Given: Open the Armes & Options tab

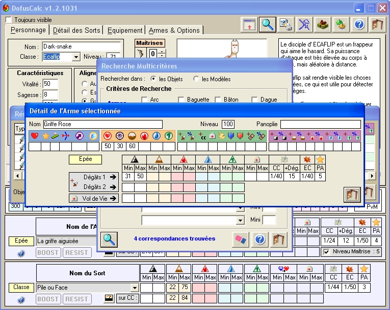Looking at the screenshot, I should (174, 31).
